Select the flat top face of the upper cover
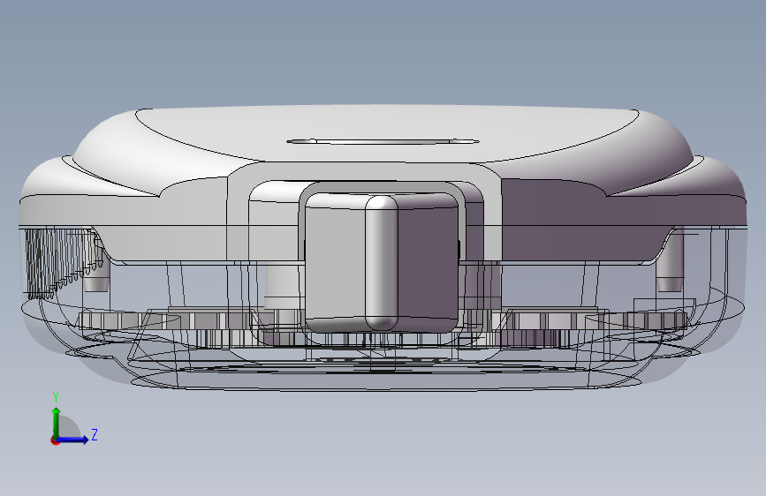Screen dimensions: 766x496 [387, 132]
